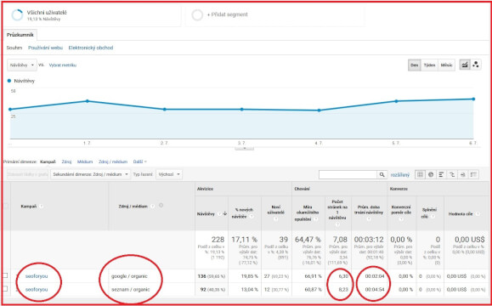This screenshot has height=306, width=492.
Task: Click help icon under Noví uživatelé
Action: [276, 219]
